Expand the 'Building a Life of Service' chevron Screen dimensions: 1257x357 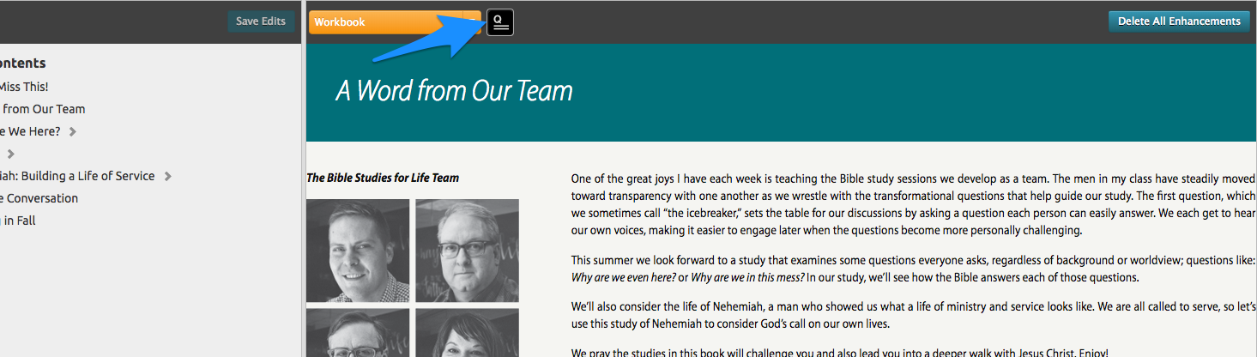coord(168,177)
